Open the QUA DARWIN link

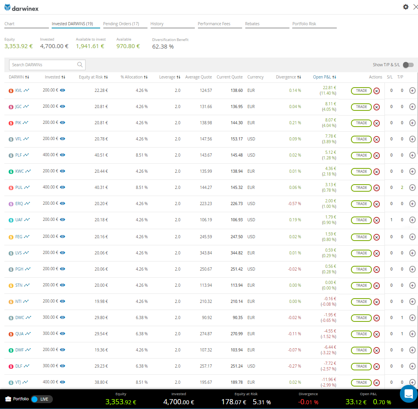(x=19, y=334)
